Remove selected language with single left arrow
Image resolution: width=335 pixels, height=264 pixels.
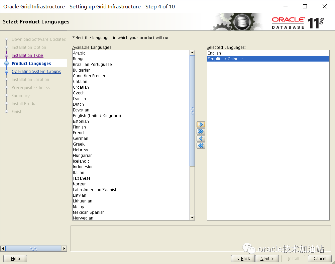[x=201, y=139]
